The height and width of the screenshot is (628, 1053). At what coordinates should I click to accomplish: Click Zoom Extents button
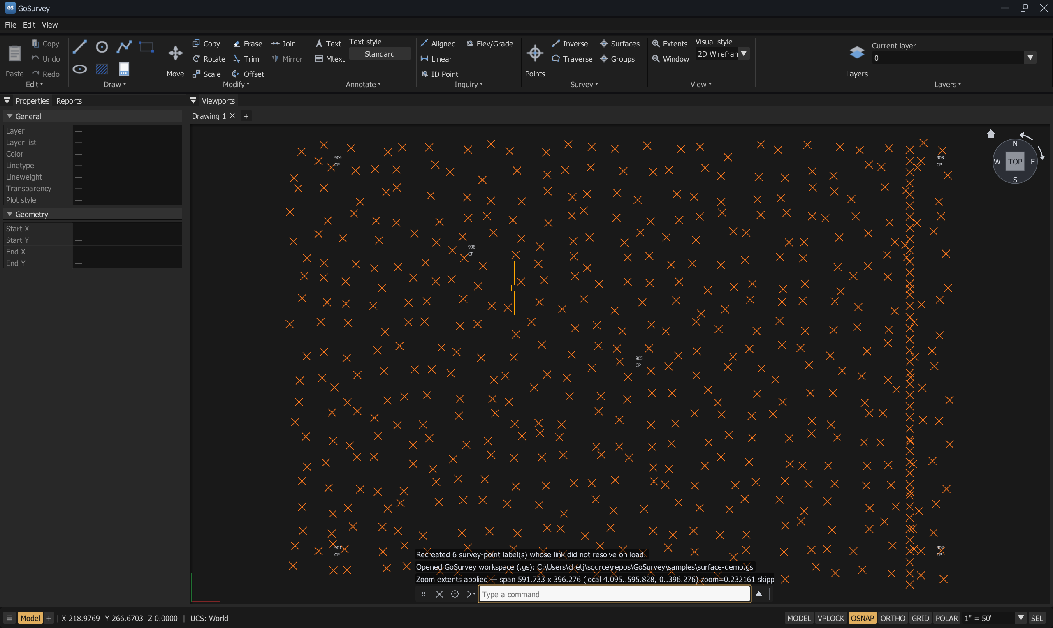coord(670,44)
